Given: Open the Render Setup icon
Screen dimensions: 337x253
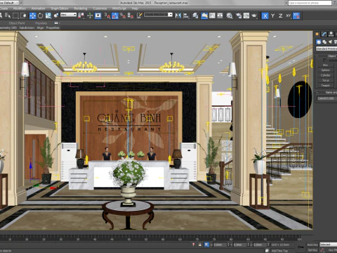Looking at the screenshot, I should coord(239,15).
